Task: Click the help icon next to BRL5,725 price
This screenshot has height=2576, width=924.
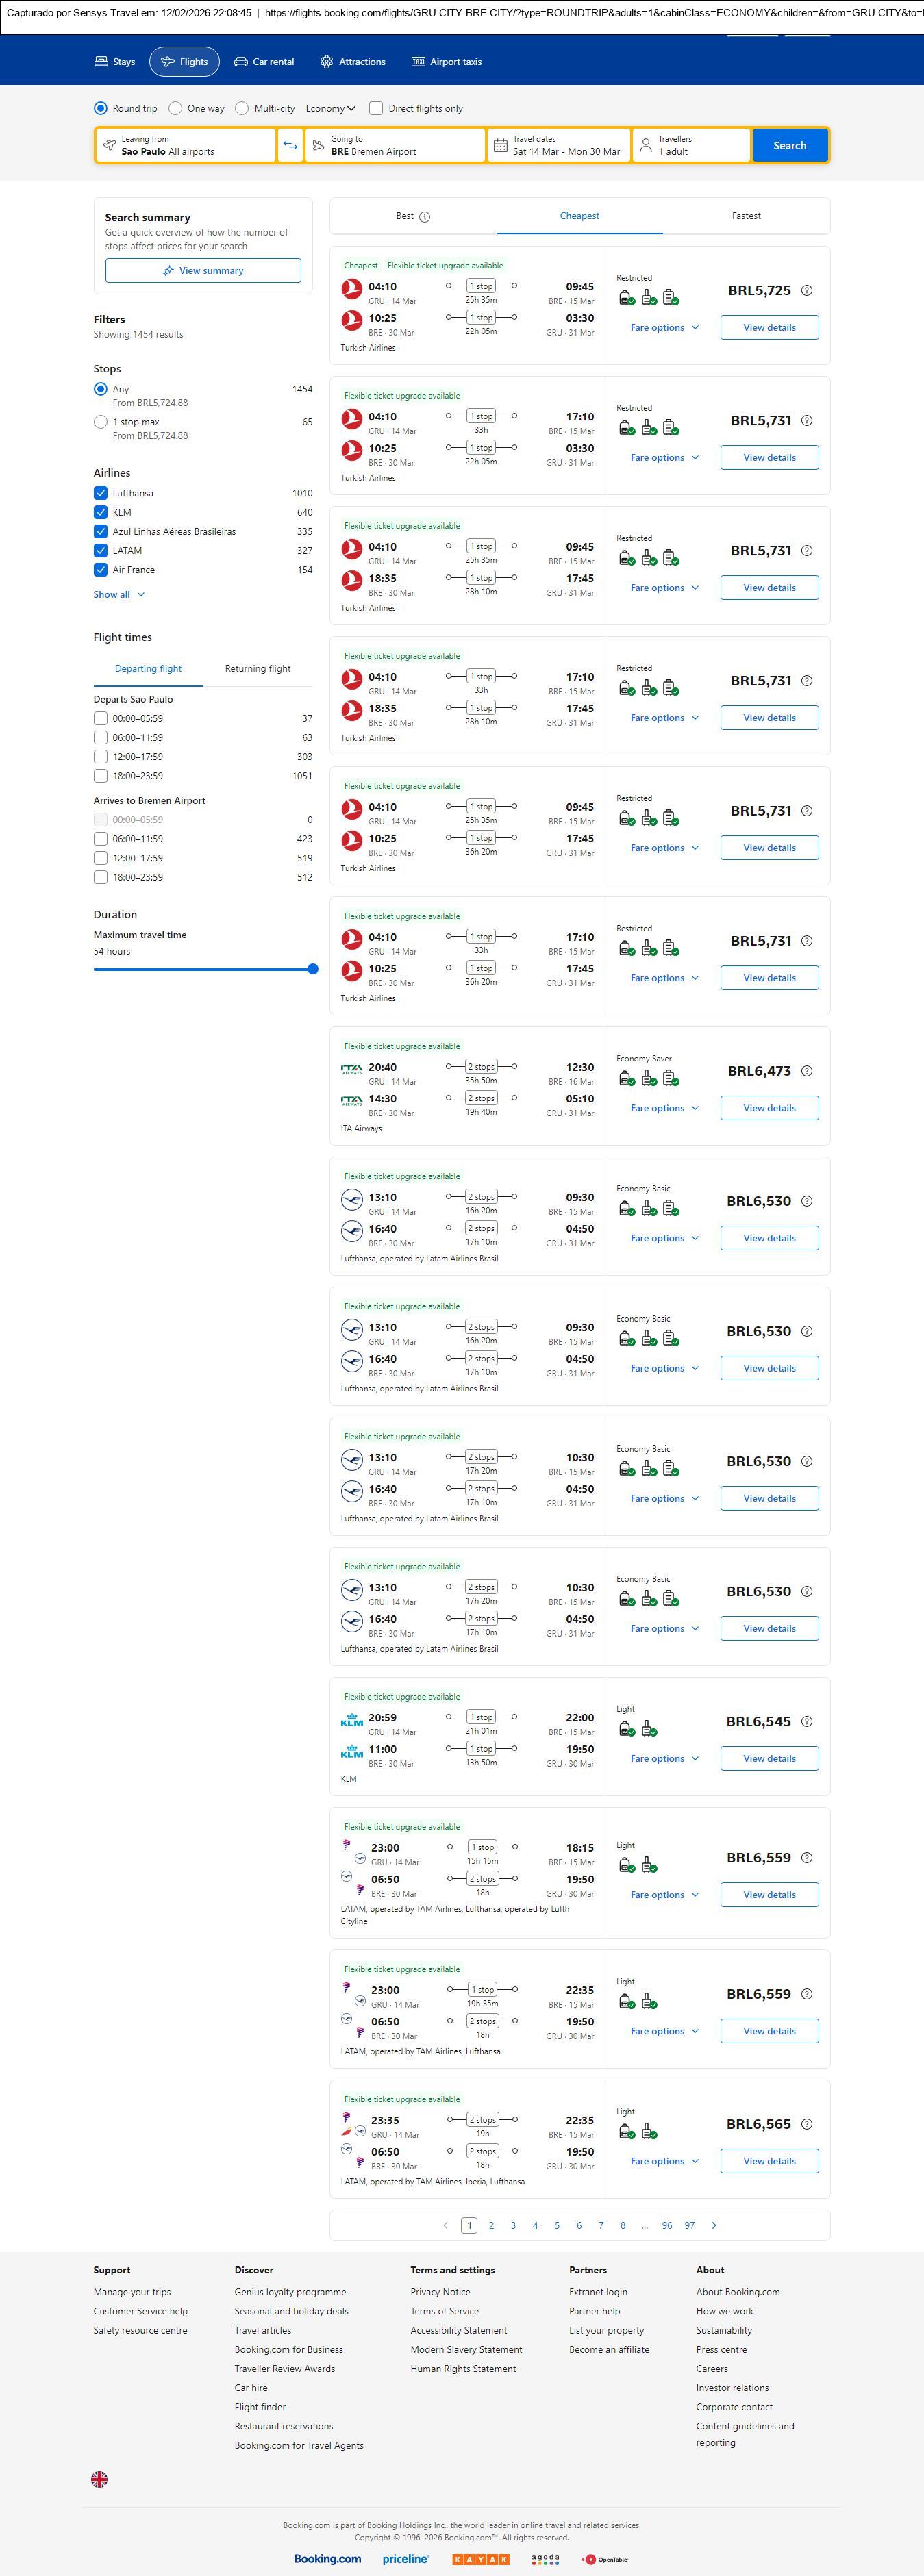Action: pos(807,291)
